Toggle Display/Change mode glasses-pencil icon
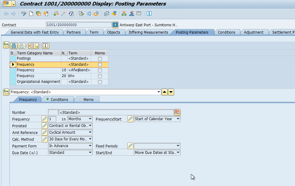Viewport: 295px width, 186px height. point(24,13)
